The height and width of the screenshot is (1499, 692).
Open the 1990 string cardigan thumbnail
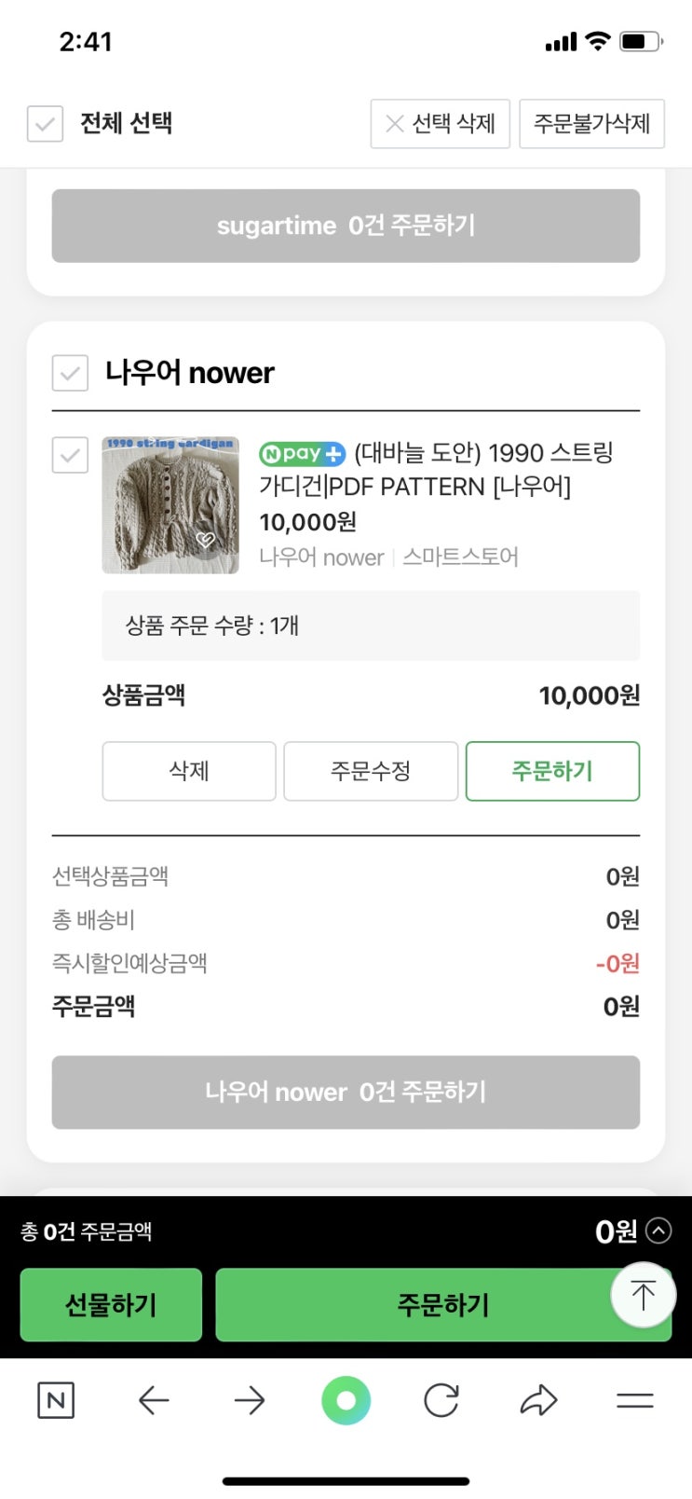coord(170,505)
